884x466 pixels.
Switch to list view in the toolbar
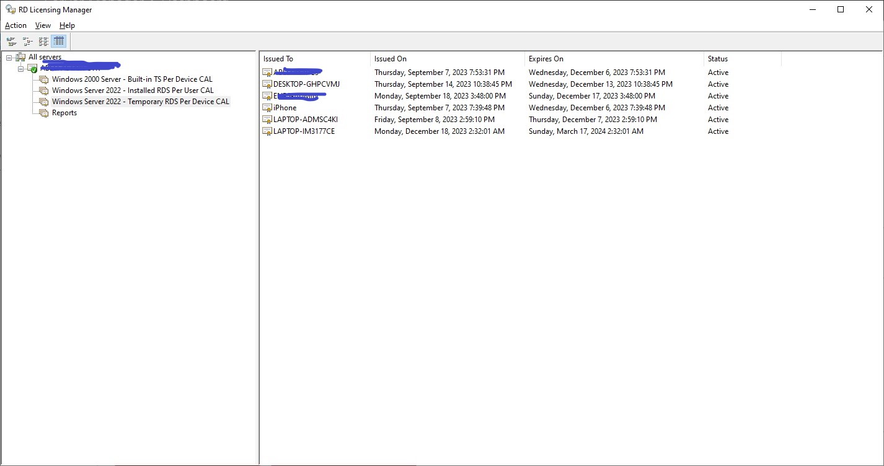[x=43, y=41]
